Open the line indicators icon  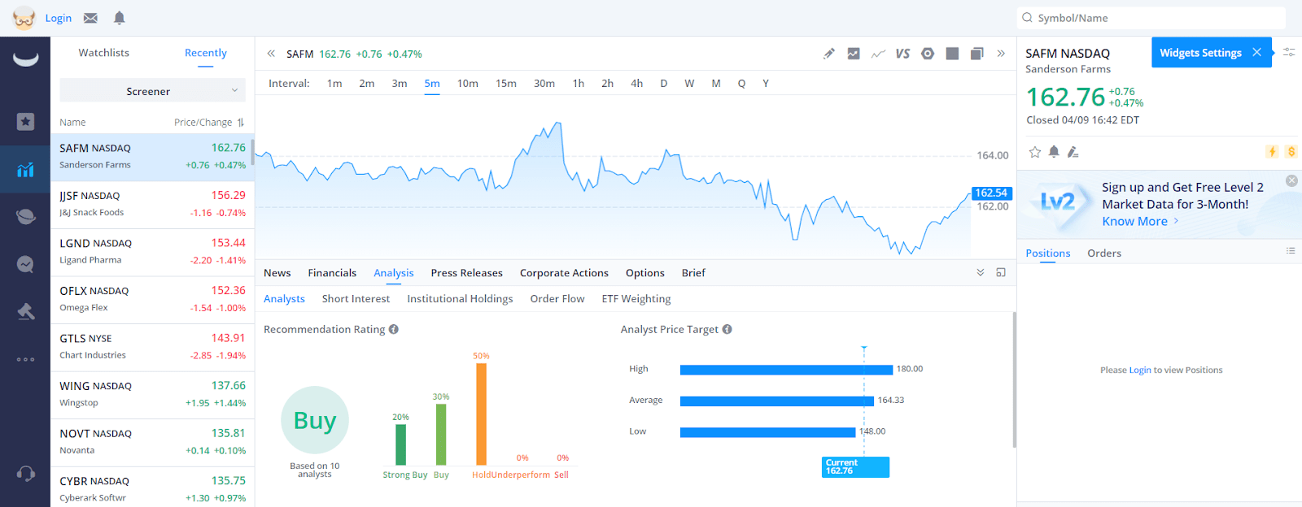click(878, 54)
